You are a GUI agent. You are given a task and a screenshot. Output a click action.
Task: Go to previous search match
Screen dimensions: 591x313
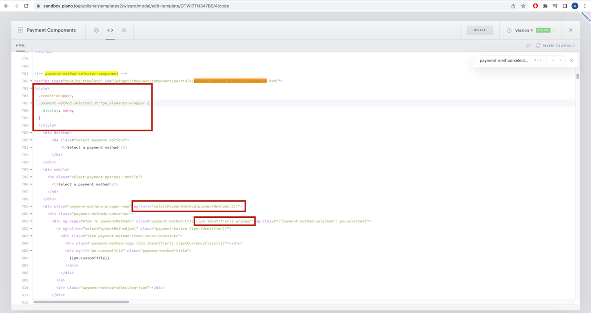pyautogui.click(x=553, y=60)
